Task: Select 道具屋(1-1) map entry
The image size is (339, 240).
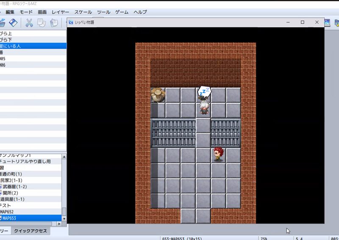Action: pos(12,199)
